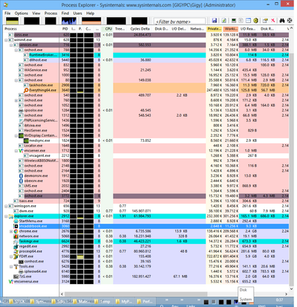Screen dimensions: 297x307
Task: Collapse the FDiff.exe tree node
Action: tap(11, 256)
